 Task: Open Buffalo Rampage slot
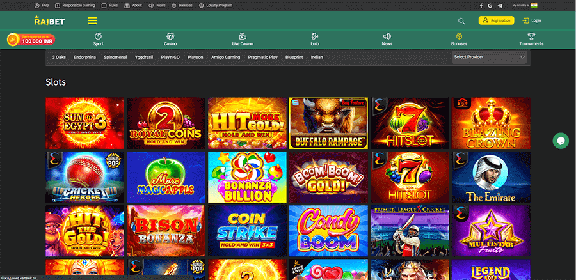[328, 123]
